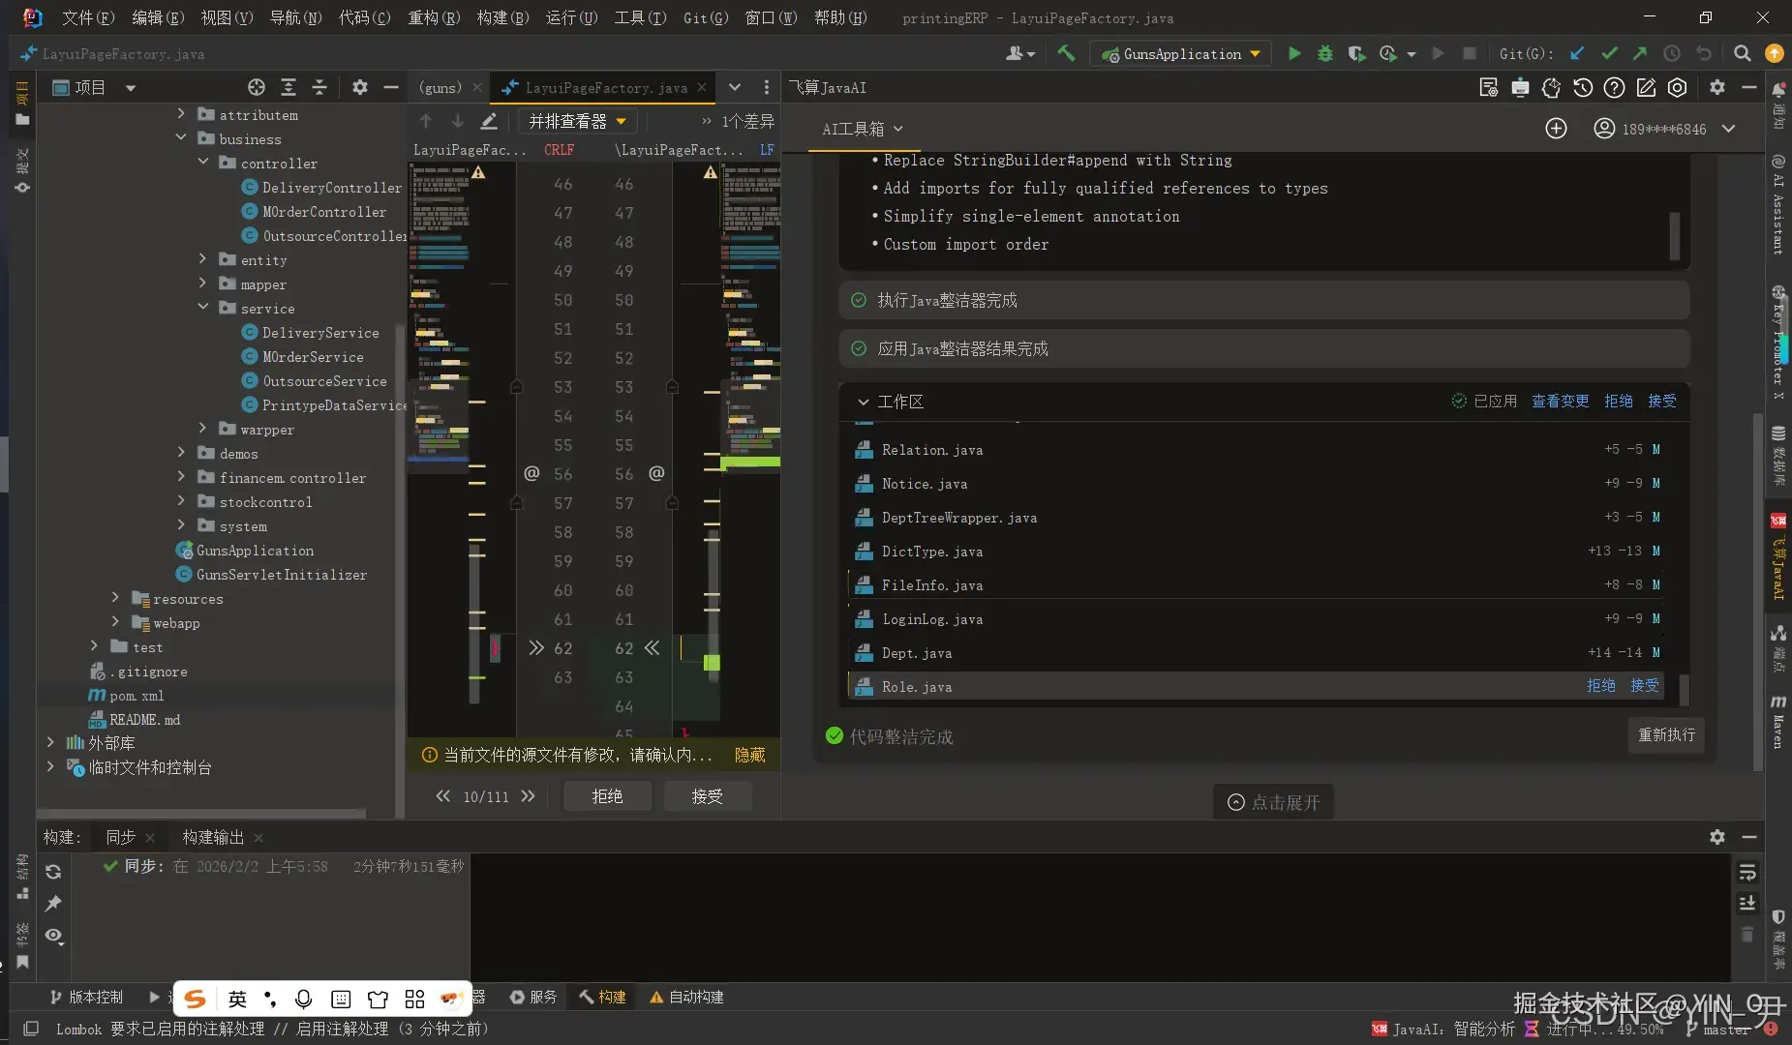Expand all nodes in project panel
This screenshot has height=1045, width=1792.
coord(288,88)
